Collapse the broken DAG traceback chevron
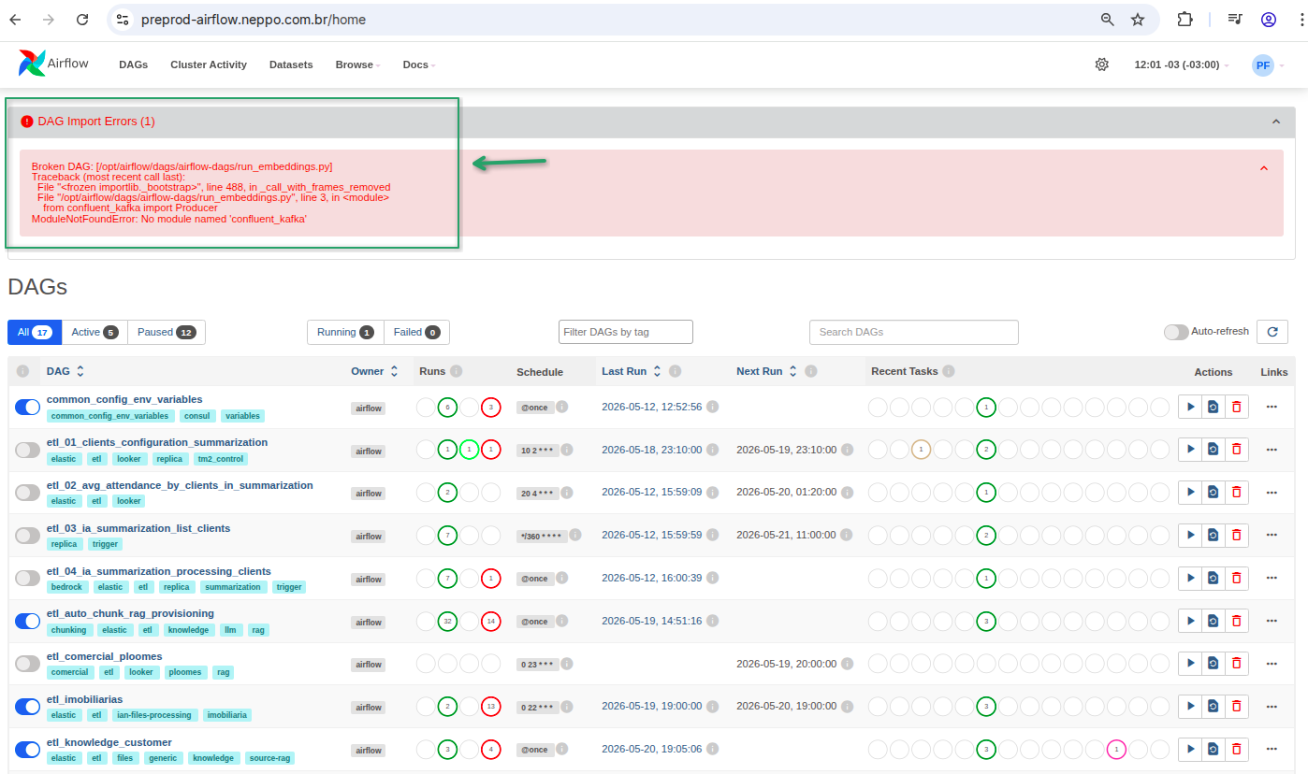Image resolution: width=1308 pixels, height=774 pixels. (1264, 168)
